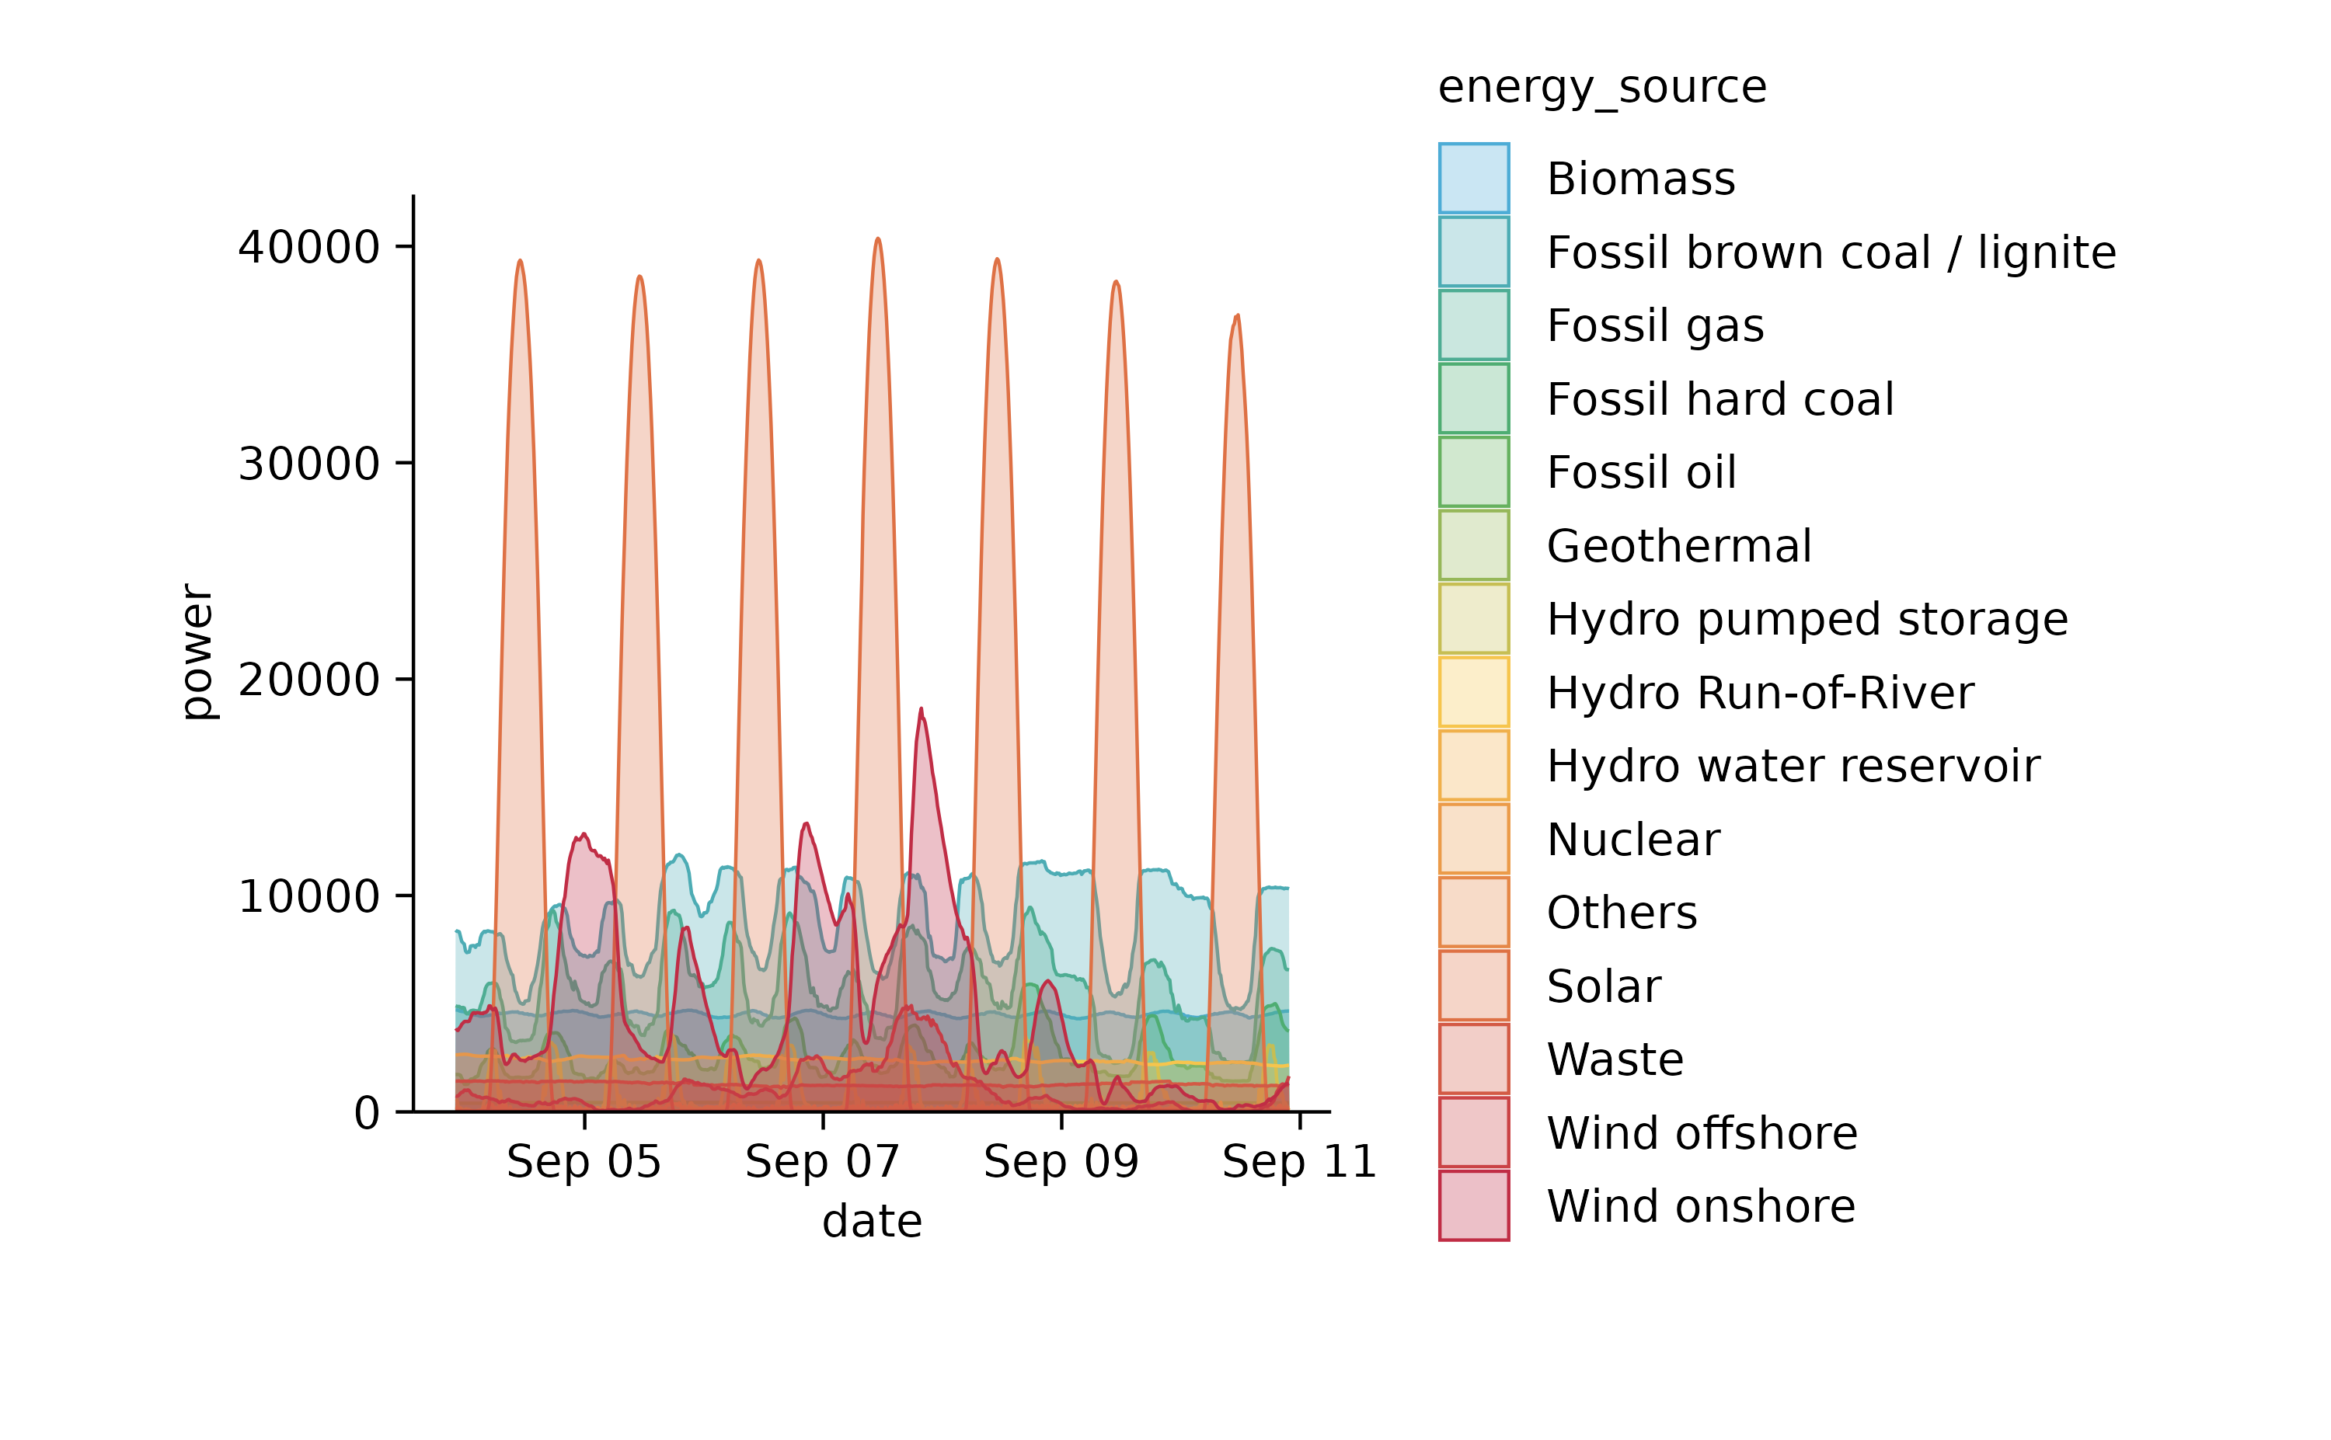Screen dimensions: 2331x1440
Task: Select the Biomass legend swatch
Action: pos(1474,181)
